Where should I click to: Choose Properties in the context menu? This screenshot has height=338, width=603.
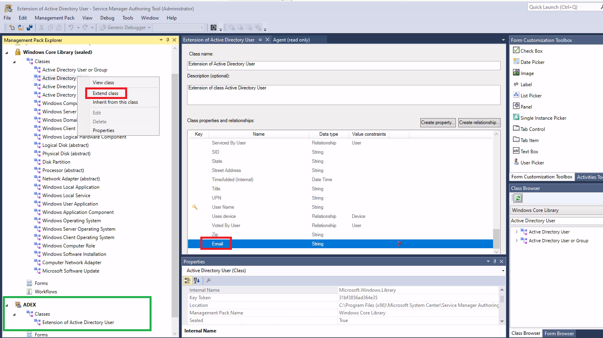104,130
